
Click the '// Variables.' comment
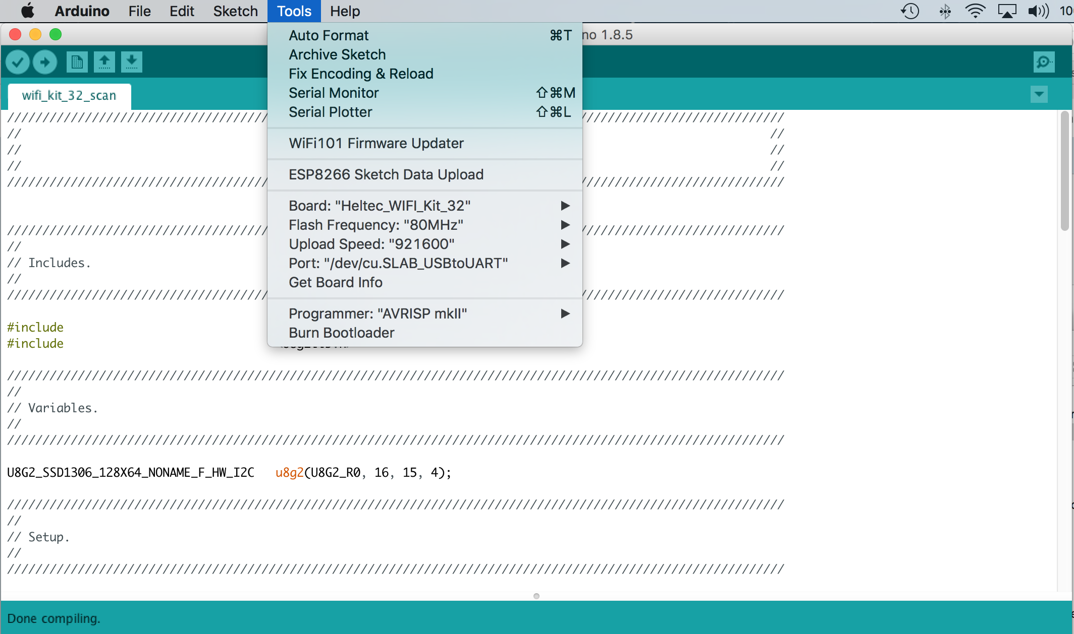(x=52, y=408)
